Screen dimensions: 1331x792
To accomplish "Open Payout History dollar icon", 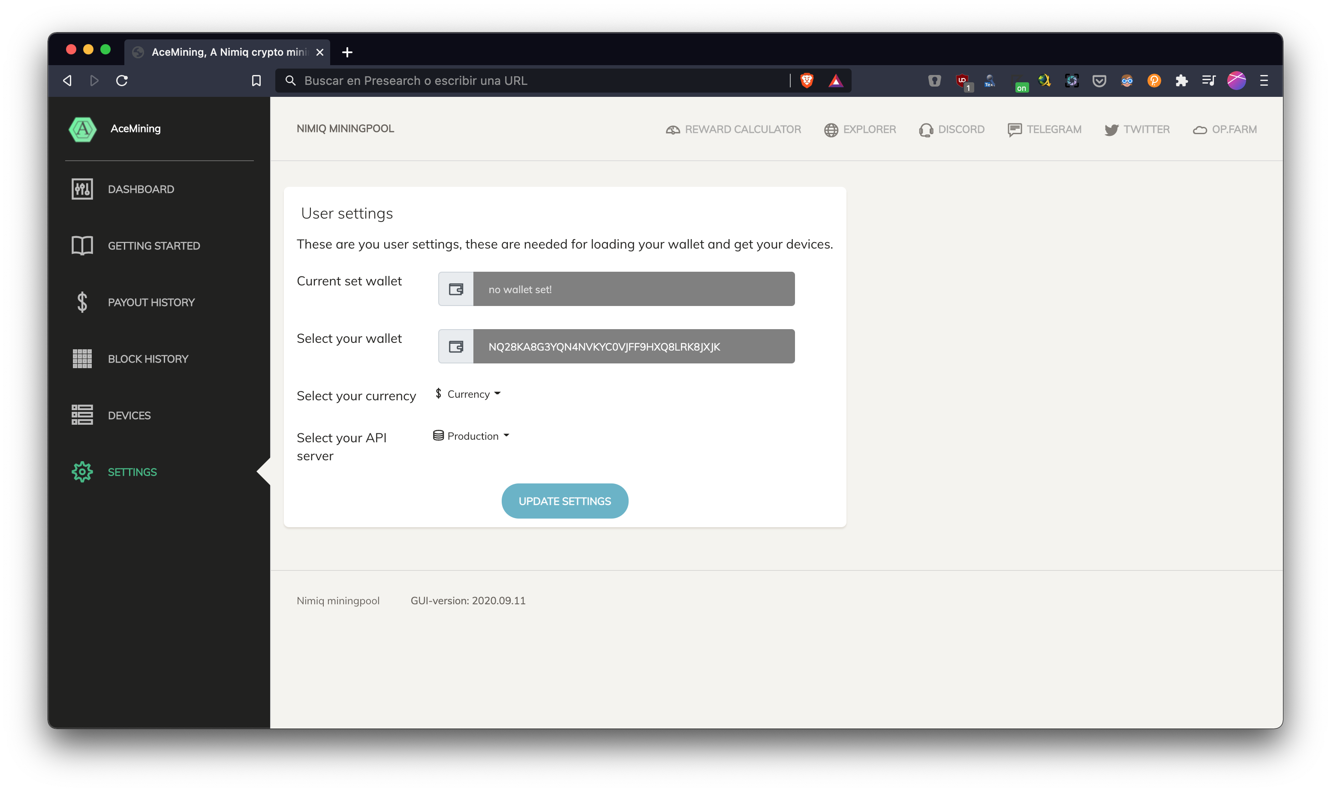I will click(x=82, y=302).
